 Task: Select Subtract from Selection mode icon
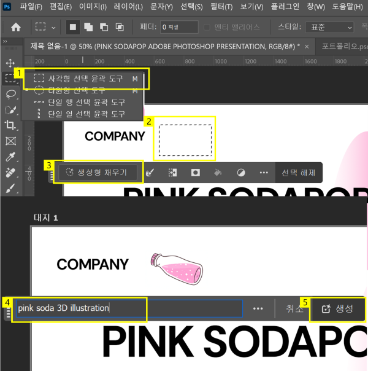click(x=104, y=27)
